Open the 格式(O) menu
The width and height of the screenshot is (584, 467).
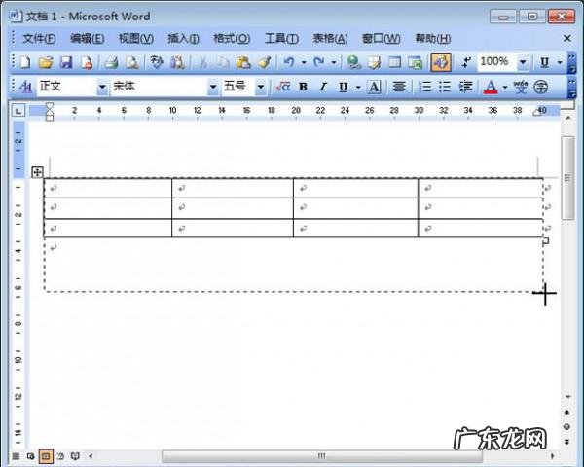(232, 38)
